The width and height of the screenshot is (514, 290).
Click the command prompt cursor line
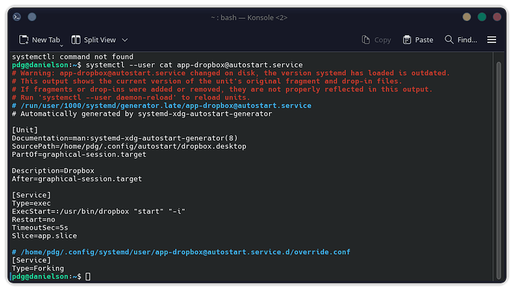click(51, 277)
